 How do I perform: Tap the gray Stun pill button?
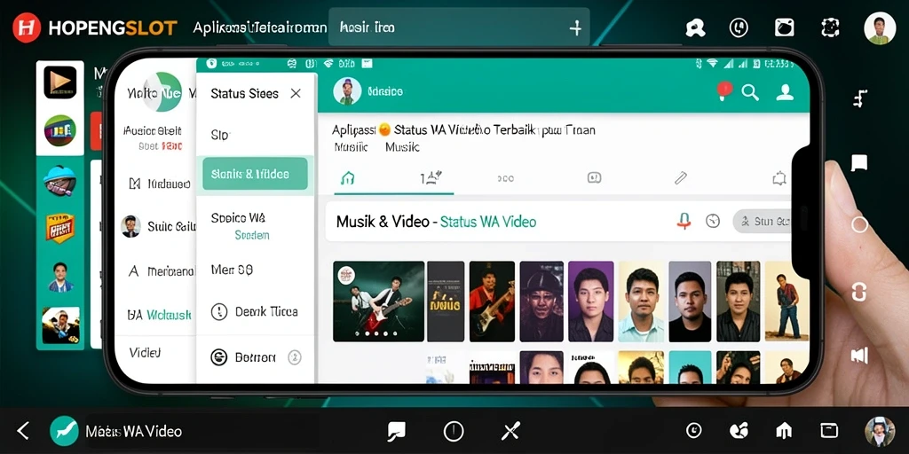763,221
